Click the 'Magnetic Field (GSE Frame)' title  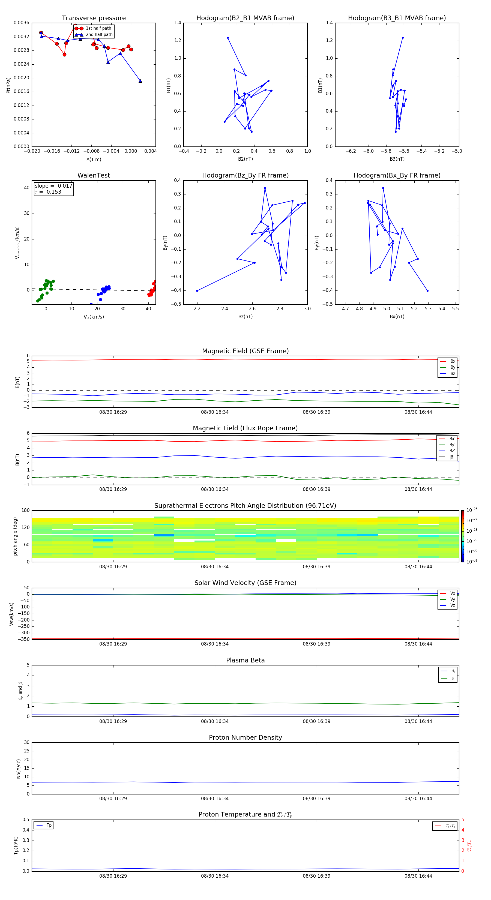coord(245,351)
